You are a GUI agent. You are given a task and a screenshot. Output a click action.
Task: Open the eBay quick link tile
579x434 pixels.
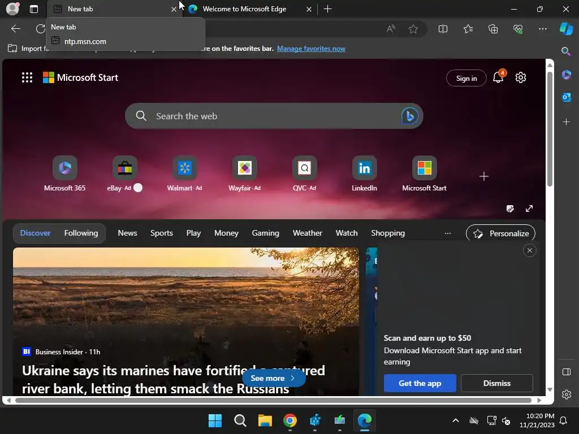tap(124, 174)
